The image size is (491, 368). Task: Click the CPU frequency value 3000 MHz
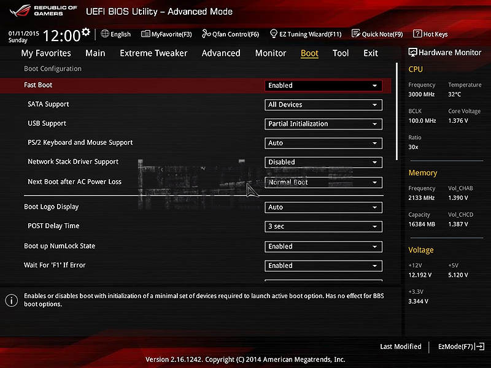pos(421,94)
